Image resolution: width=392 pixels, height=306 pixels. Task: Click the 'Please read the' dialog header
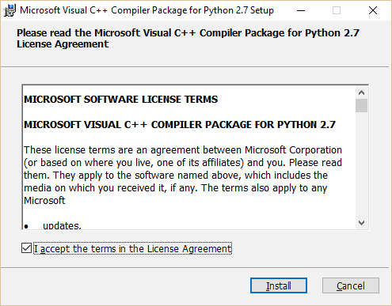tap(188, 39)
